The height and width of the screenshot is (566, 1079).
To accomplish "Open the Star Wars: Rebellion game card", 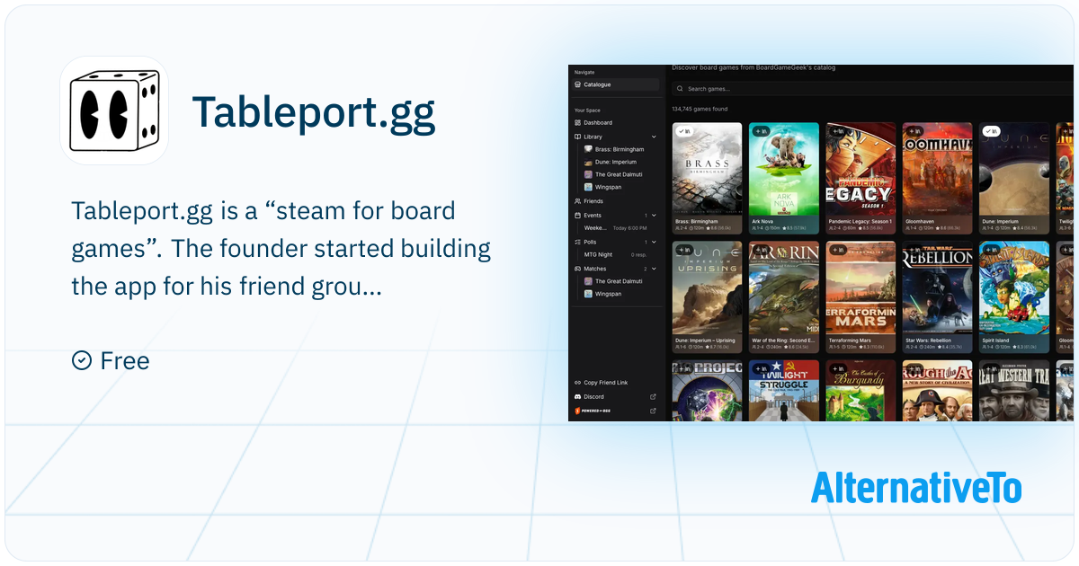I will (x=938, y=297).
